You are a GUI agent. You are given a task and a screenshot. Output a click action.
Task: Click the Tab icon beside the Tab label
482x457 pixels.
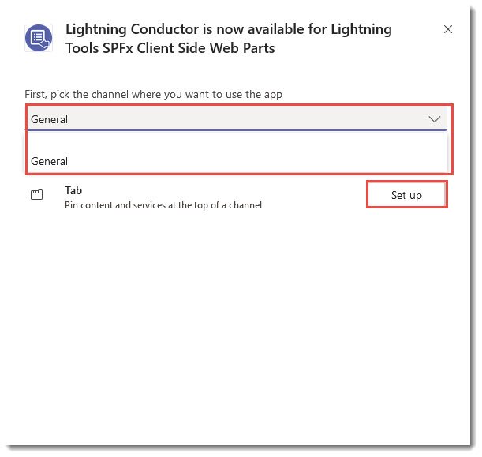36,195
